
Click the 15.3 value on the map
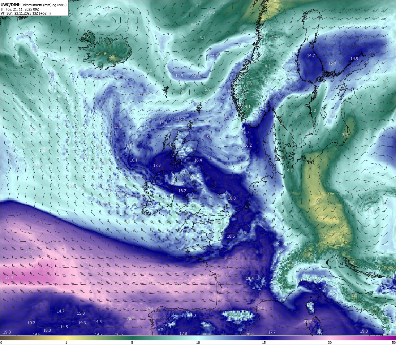pos(118,126)
